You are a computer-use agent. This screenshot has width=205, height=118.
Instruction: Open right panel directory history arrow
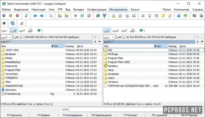click(202, 42)
